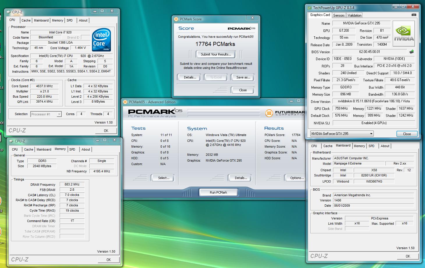This screenshot has width=425, height=268.
Task: Click Close button in GPU-Z
Action: [407, 134]
